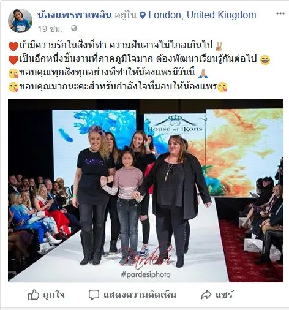Open the three-dot post options menu
This screenshot has width=289, height=310.
point(280,13)
